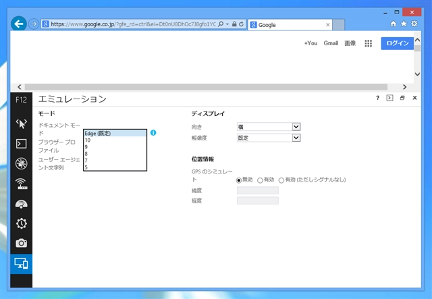The image size is (432, 299).
Task: Click the ログイン sign-in button
Action: click(398, 43)
